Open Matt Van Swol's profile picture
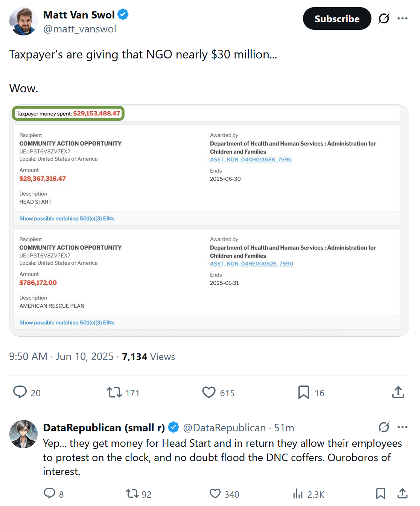 [x=23, y=21]
